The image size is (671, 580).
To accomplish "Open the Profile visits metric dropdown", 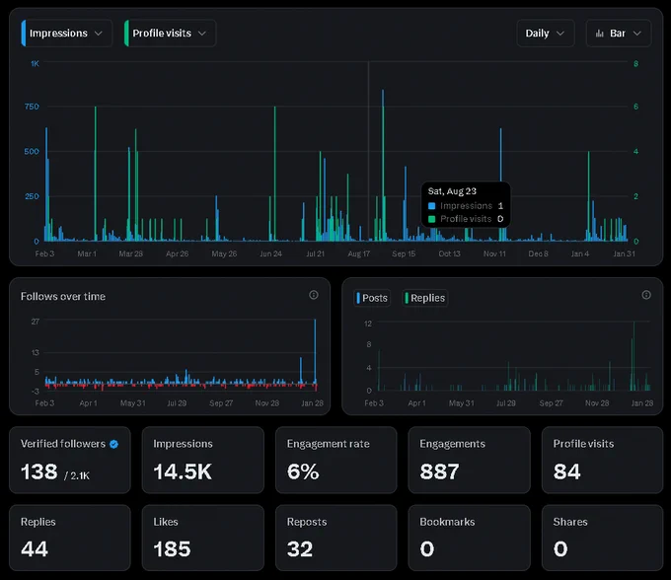I will point(170,34).
